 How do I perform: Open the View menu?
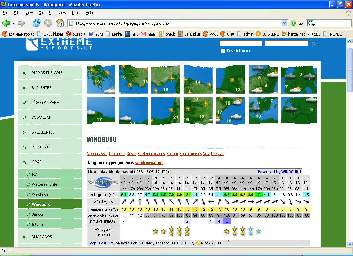point(29,13)
